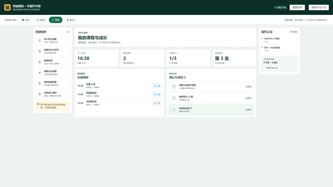Click the 班级排名 第 3 名 stat card
The height and width of the screenshot is (187, 333).
coord(234,58)
